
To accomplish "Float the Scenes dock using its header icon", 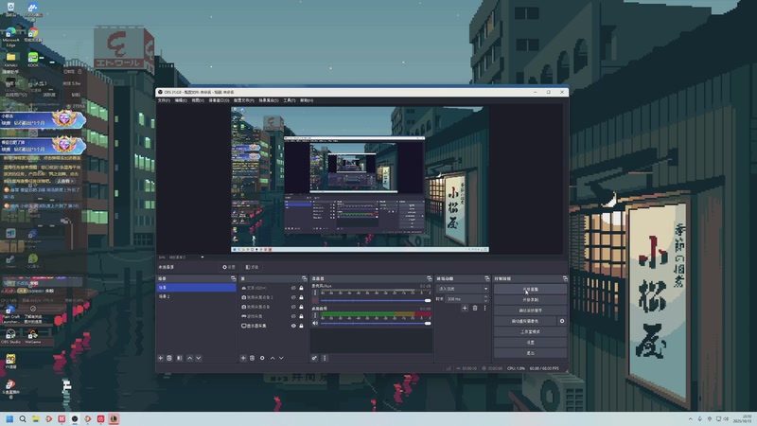I will [x=233, y=278].
